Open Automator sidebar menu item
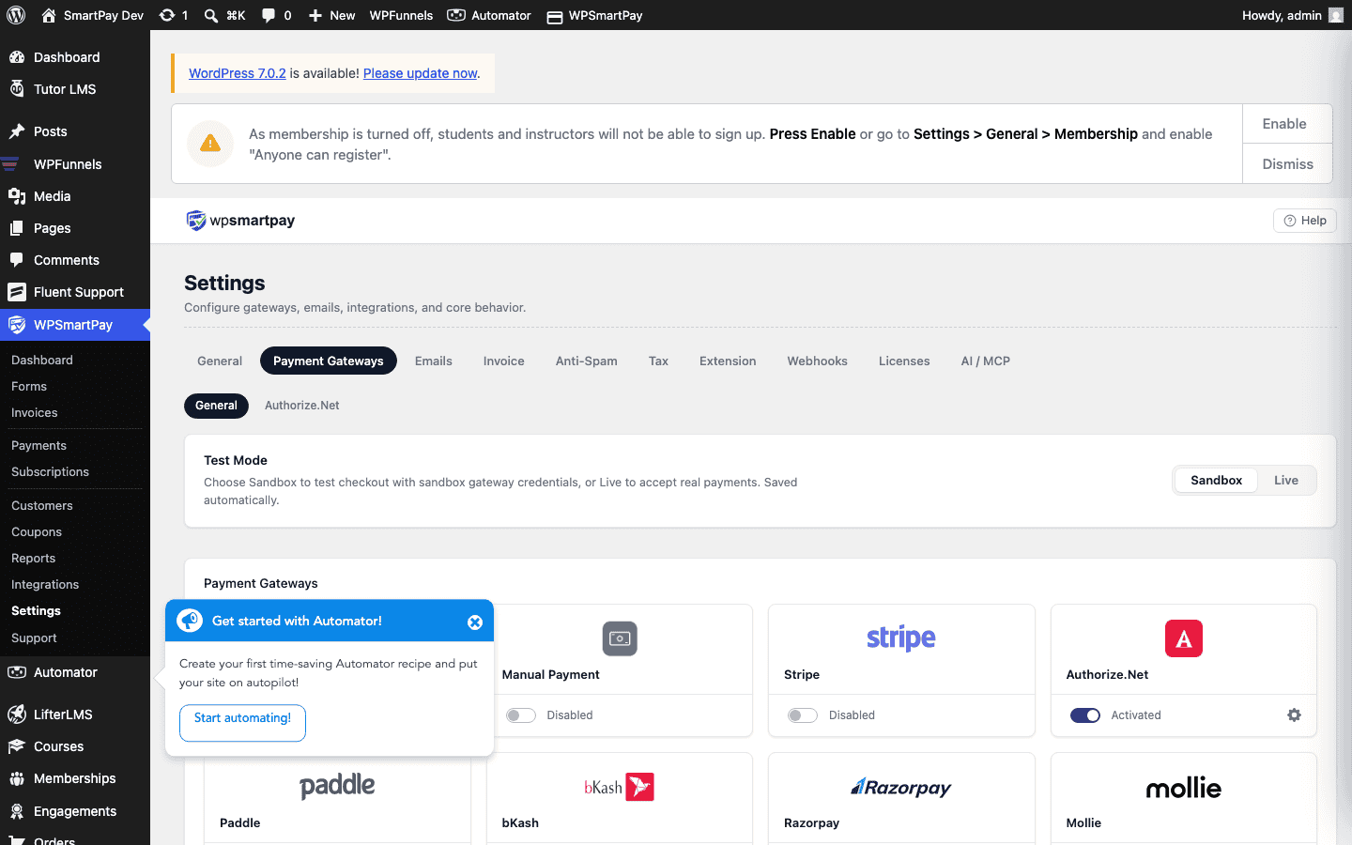The image size is (1352, 845). (75, 672)
